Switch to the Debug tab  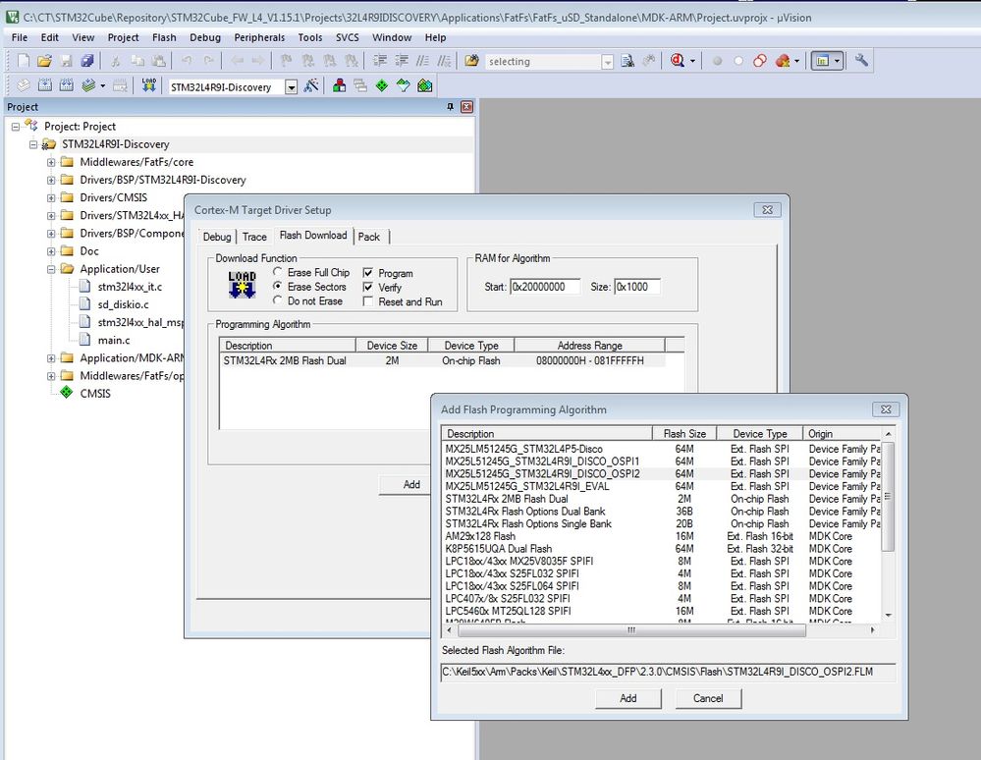(x=216, y=237)
